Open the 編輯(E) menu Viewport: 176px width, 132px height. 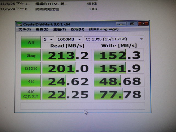(42, 29)
